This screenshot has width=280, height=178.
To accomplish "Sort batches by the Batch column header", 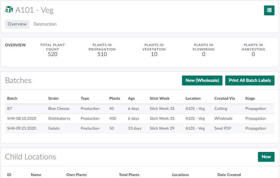I will pyautogui.click(x=12, y=98).
